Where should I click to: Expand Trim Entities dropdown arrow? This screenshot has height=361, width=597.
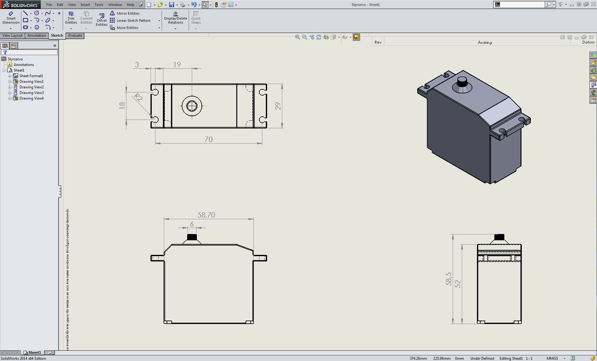pyautogui.click(x=71, y=29)
